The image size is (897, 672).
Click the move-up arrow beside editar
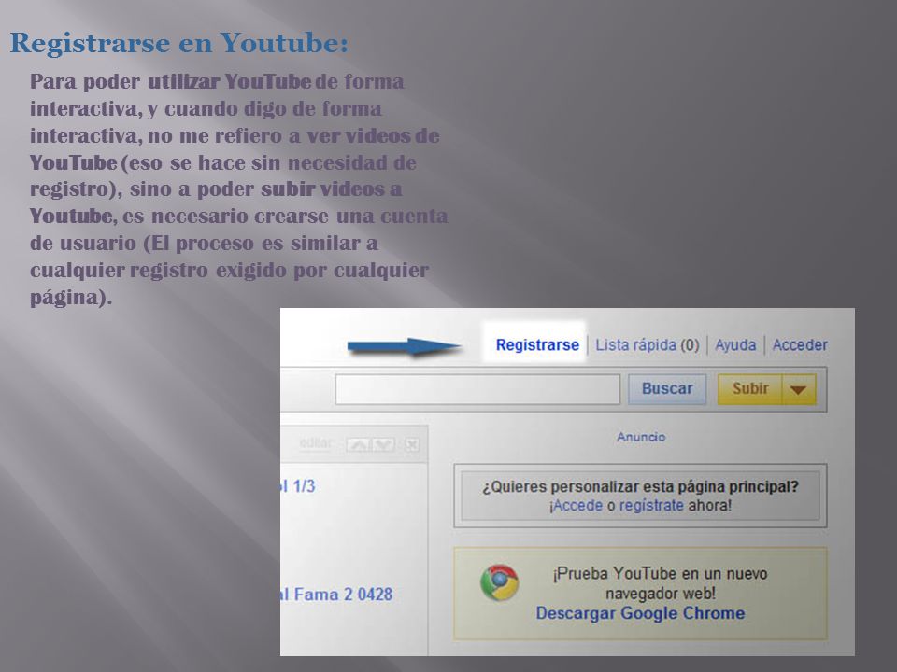[358, 444]
